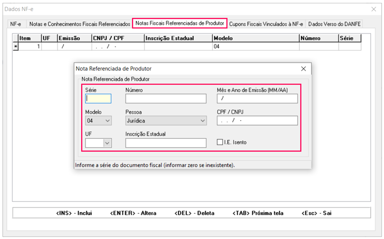Open Notas e Conhecimentos Fiscais Referenciados tab
Image resolution: width=384 pixels, height=239 pixels.
point(79,24)
